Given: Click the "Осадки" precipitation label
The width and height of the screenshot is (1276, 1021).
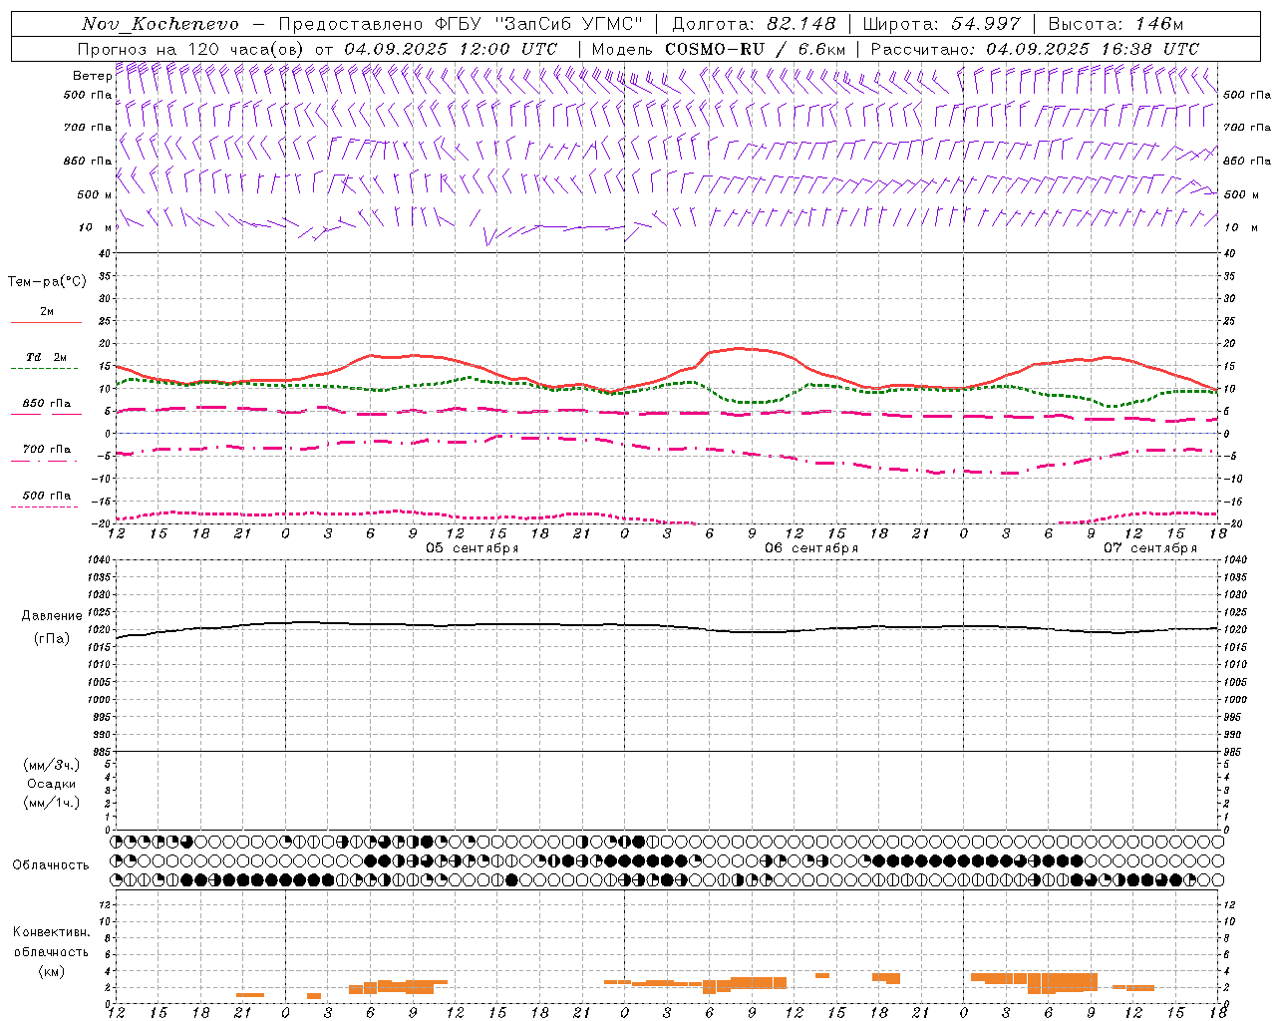Looking at the screenshot, I should [x=52, y=784].
